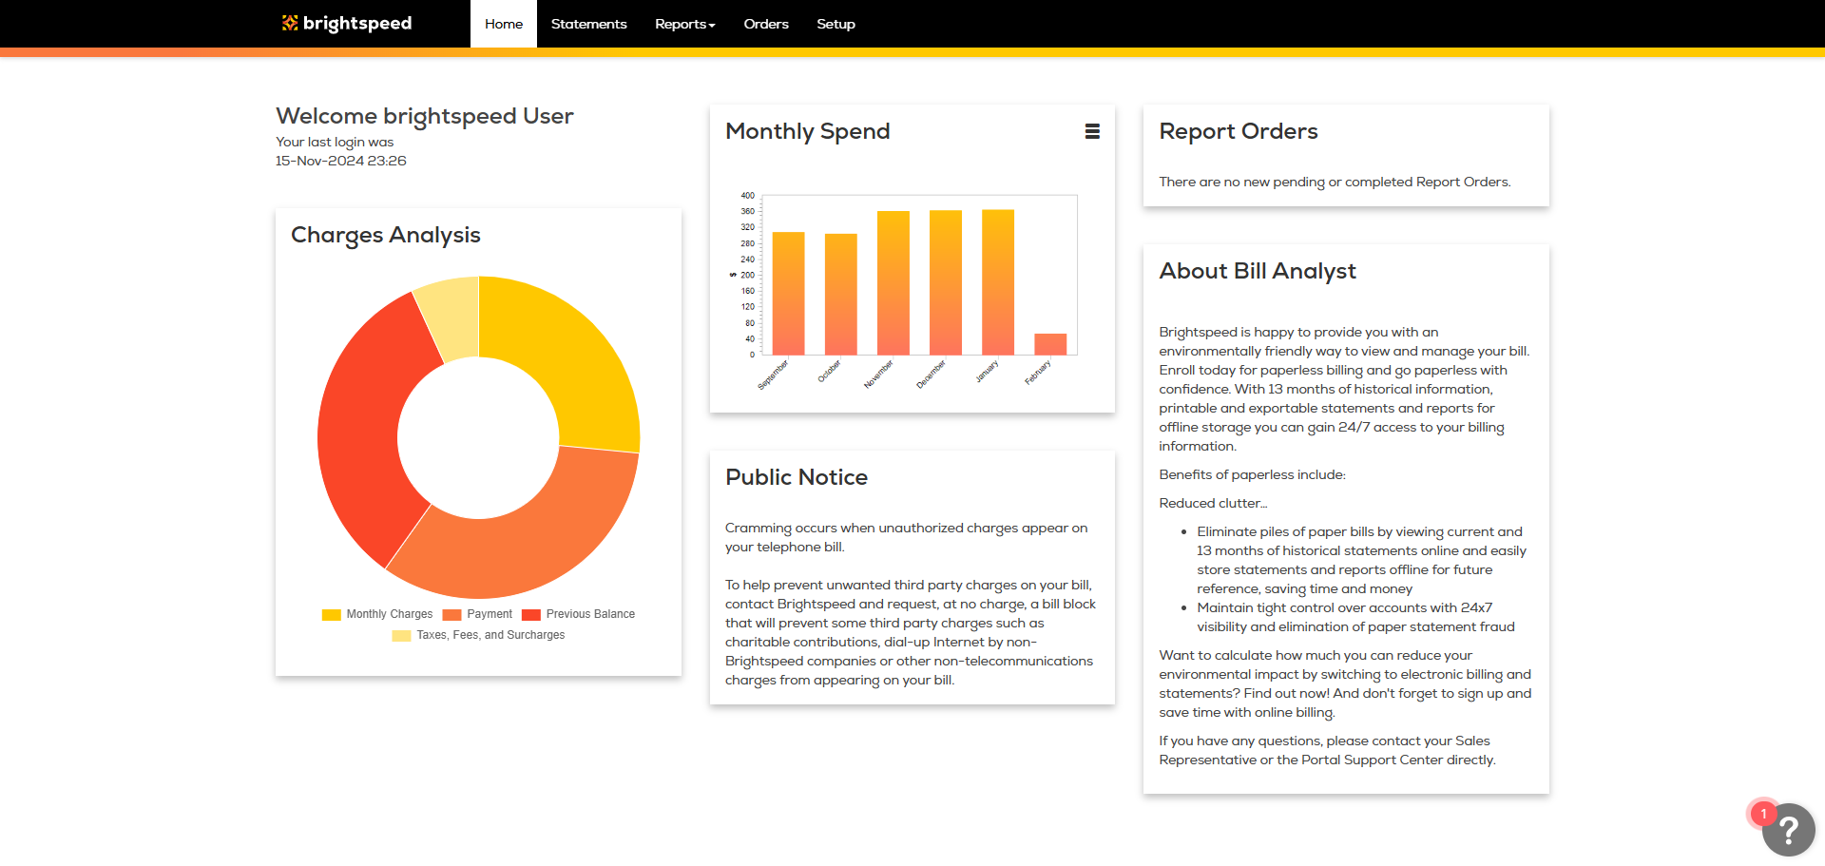Viewport: 1825px width, 866px height.
Task: Toggle Monthly Charges legend item
Action: click(377, 614)
